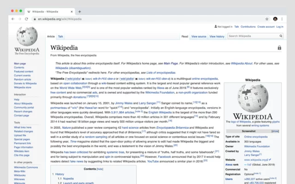Load a Random article
Image resolution: width=295 pixels, height=184 pixels.
(23, 79)
